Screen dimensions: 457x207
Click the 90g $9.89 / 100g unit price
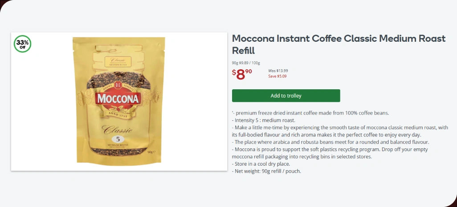pyautogui.click(x=246, y=63)
